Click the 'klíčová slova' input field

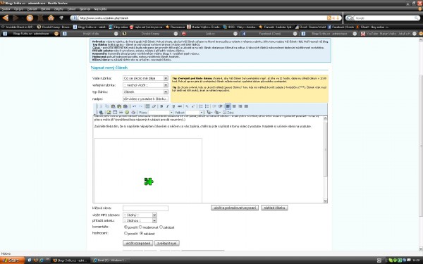pyautogui.click(x=145, y=208)
